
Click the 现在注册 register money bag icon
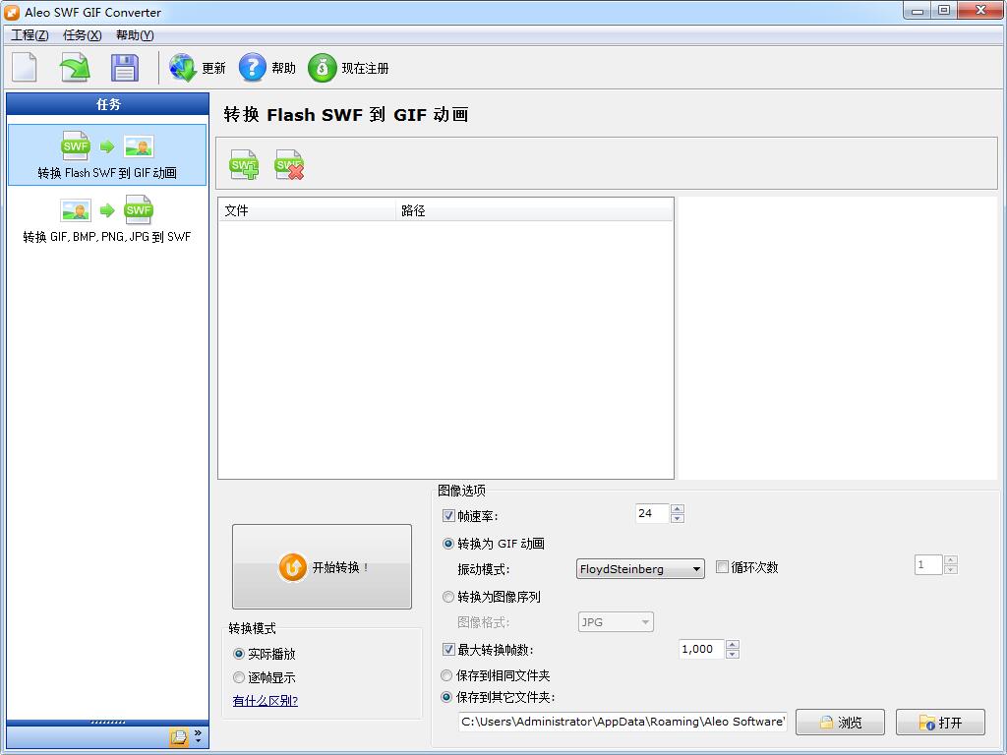(324, 68)
